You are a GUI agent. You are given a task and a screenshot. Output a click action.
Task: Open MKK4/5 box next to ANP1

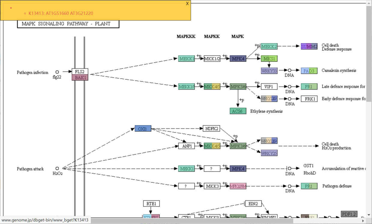click(x=212, y=146)
